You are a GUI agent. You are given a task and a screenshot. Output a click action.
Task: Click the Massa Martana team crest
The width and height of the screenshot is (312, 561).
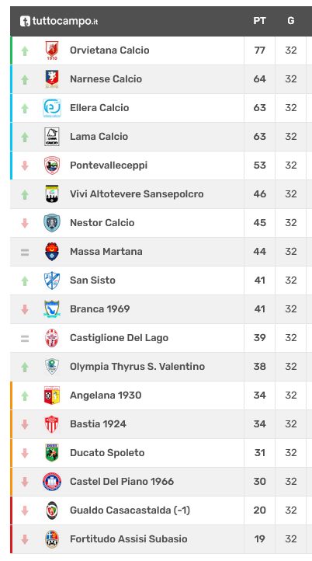[x=52, y=252]
